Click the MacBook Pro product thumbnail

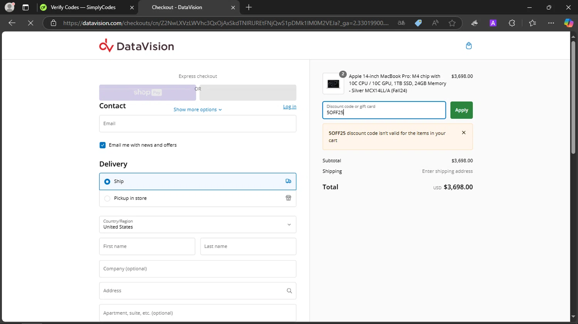point(333,83)
